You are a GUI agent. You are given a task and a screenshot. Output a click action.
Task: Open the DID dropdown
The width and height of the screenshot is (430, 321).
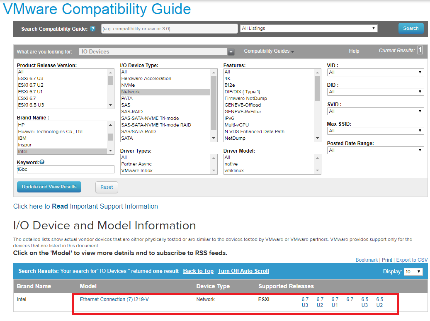[375, 92]
